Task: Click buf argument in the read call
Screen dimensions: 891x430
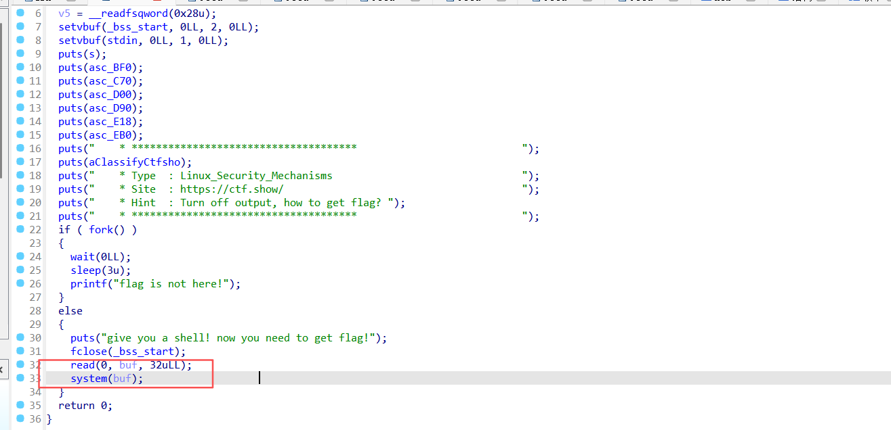Action: pyautogui.click(x=128, y=365)
